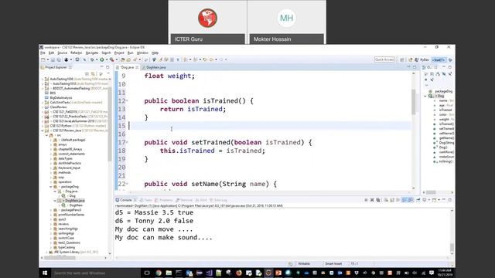Switch to the Dog.java editor tab
This screenshot has width=495, height=278.
click(127, 67)
